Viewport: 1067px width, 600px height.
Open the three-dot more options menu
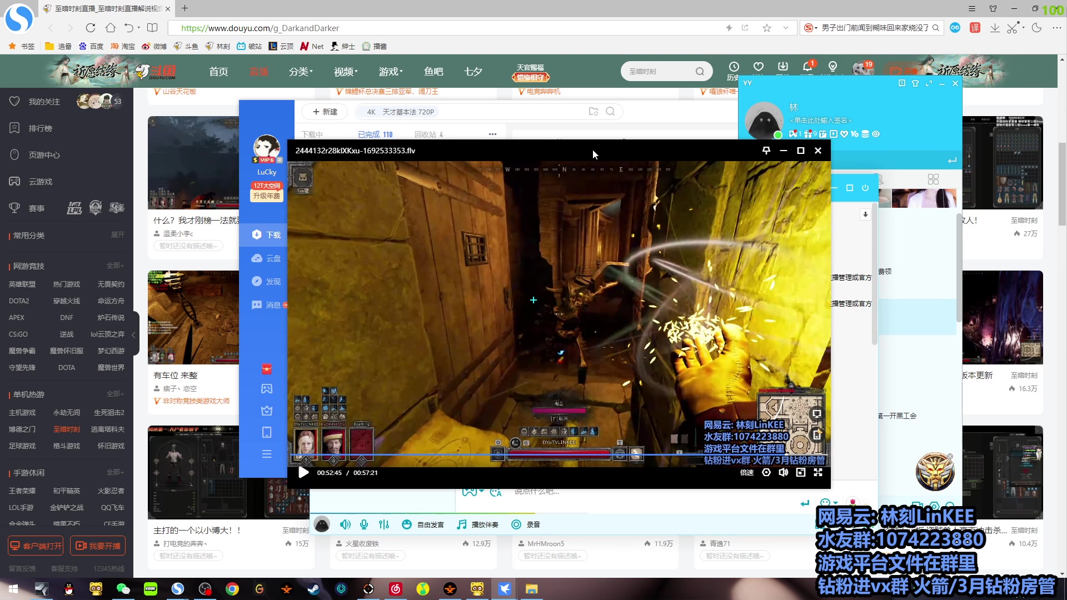point(492,134)
